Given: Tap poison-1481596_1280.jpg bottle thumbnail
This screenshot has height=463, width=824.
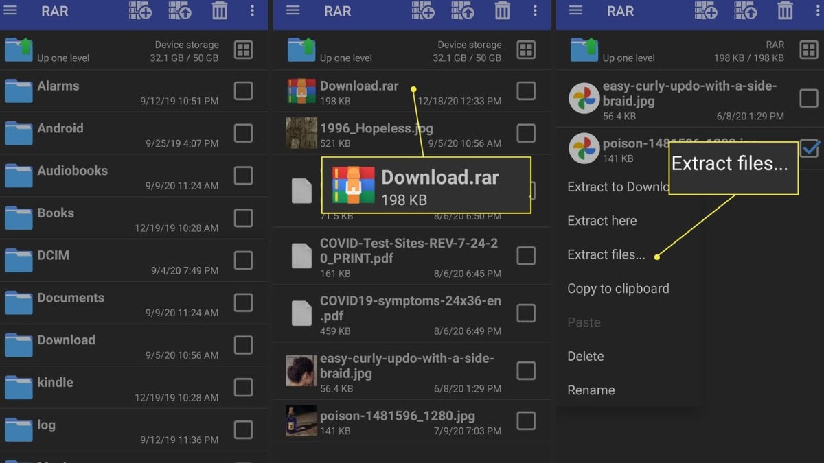Looking at the screenshot, I should [x=301, y=421].
